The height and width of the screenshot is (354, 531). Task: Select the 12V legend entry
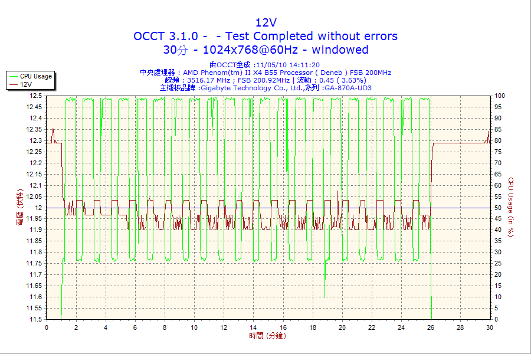tap(21, 84)
